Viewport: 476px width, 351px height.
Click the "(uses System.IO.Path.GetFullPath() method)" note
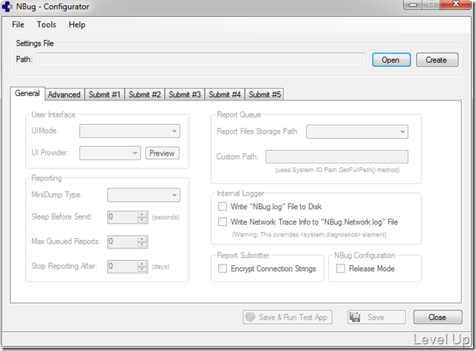coord(338,170)
